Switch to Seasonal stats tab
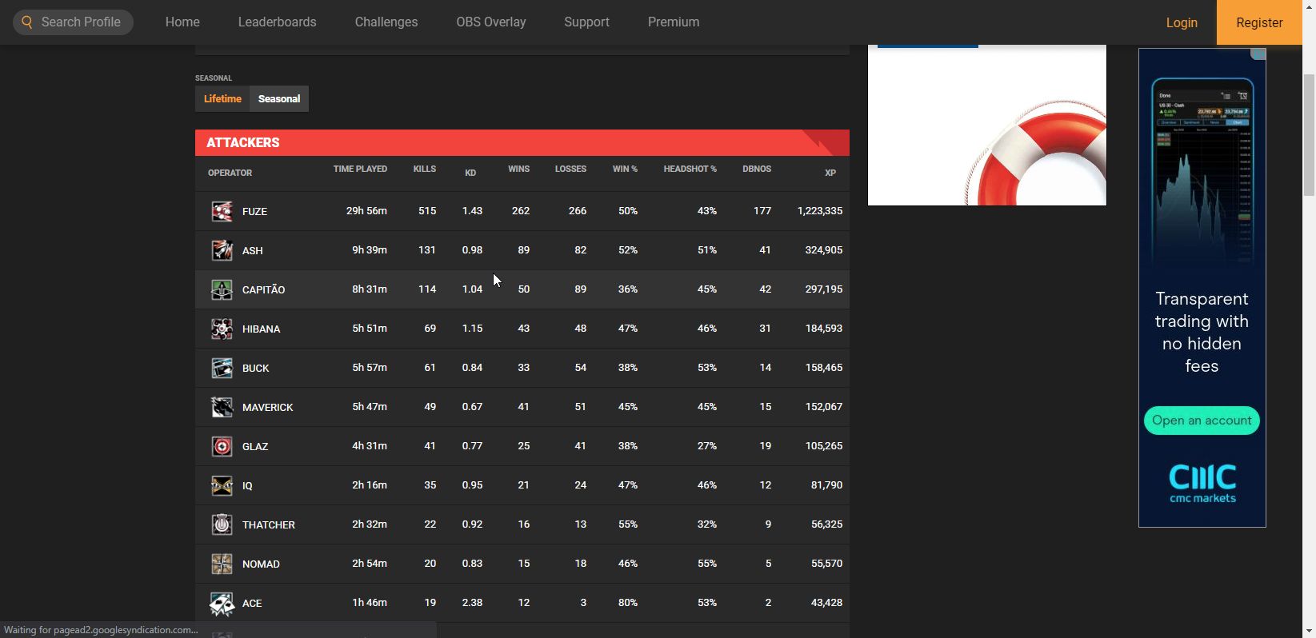 click(279, 99)
